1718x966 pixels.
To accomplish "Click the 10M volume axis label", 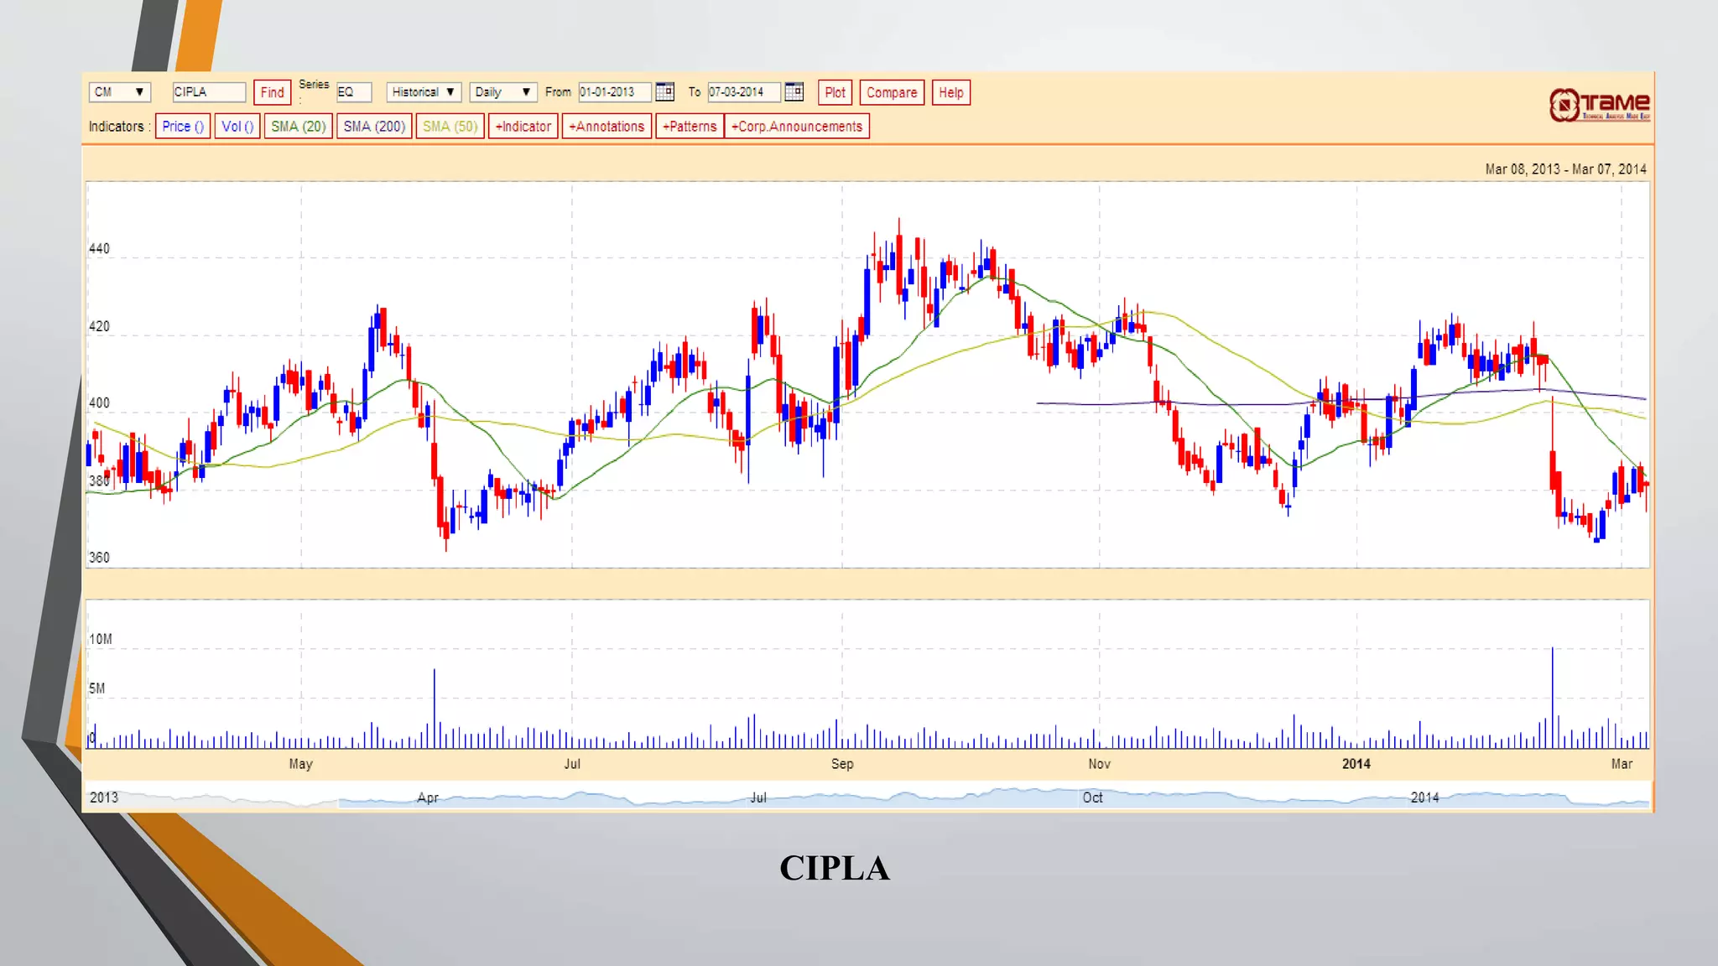I will (x=101, y=639).
